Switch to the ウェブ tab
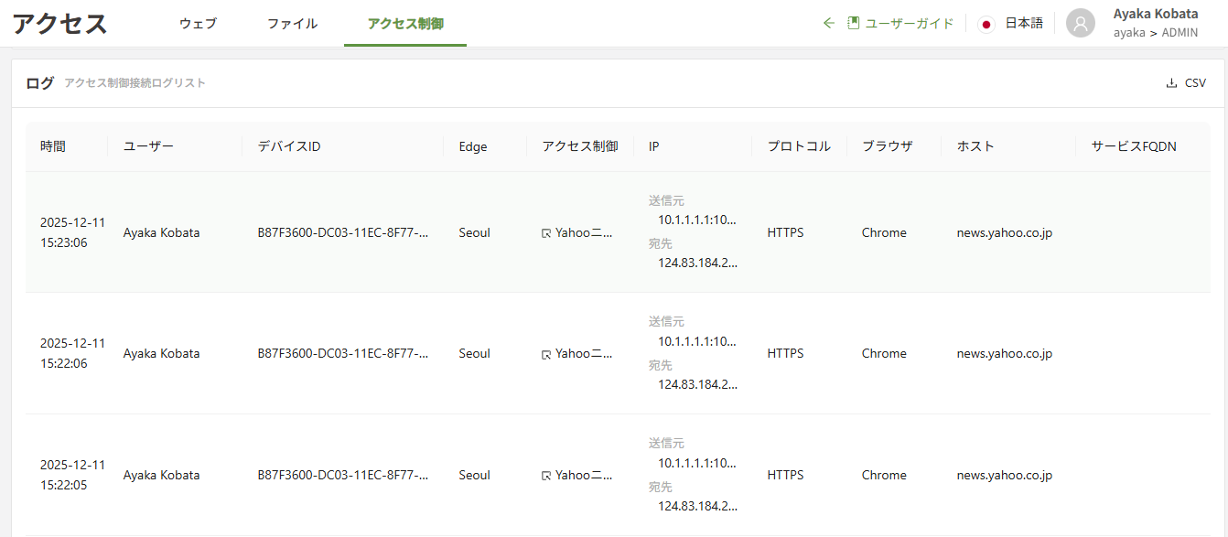 (x=198, y=24)
